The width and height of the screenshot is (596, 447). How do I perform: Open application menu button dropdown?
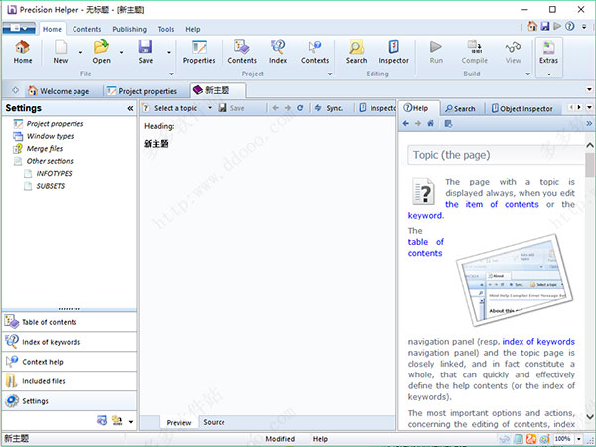pos(19,28)
